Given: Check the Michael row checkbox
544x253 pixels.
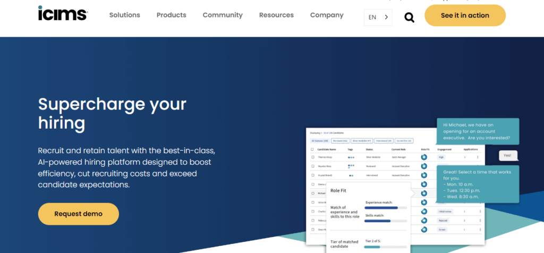Looking at the screenshot, I should click(x=313, y=193).
